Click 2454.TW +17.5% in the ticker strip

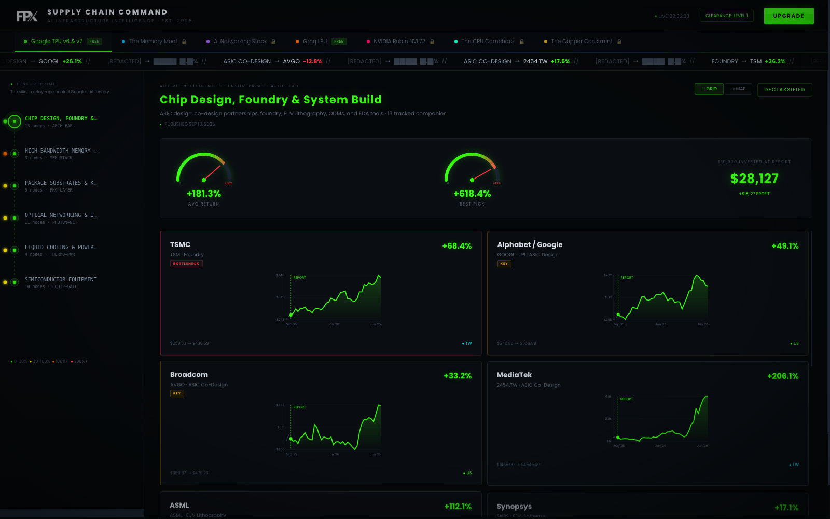click(547, 61)
